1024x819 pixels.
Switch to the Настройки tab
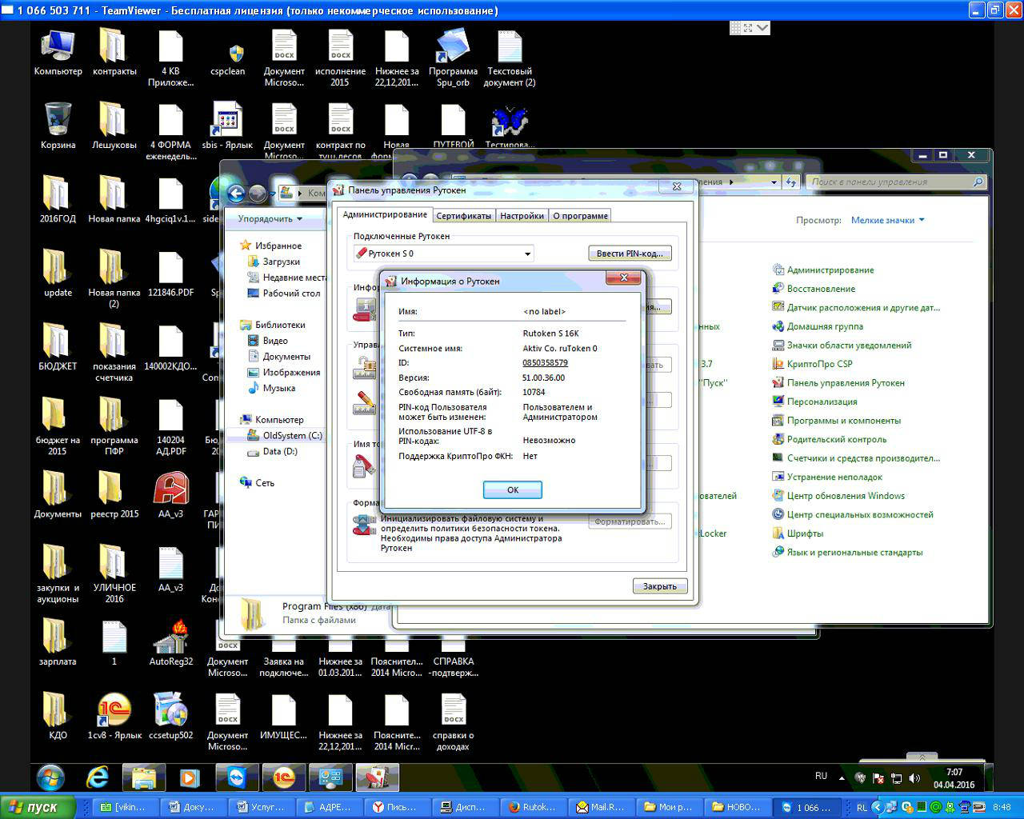point(522,216)
